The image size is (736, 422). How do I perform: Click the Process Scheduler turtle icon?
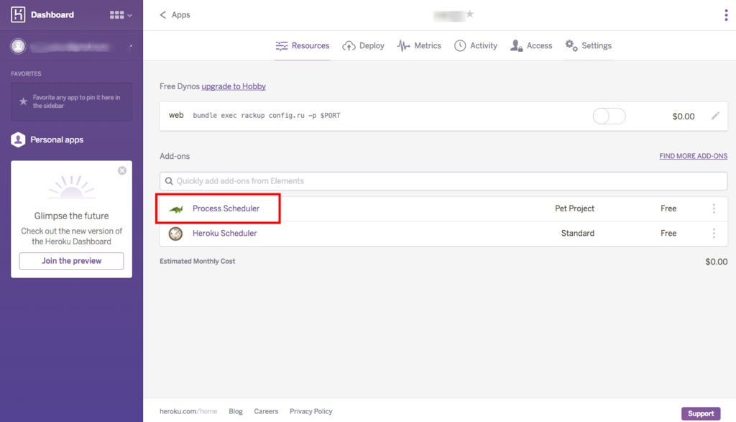[176, 209]
